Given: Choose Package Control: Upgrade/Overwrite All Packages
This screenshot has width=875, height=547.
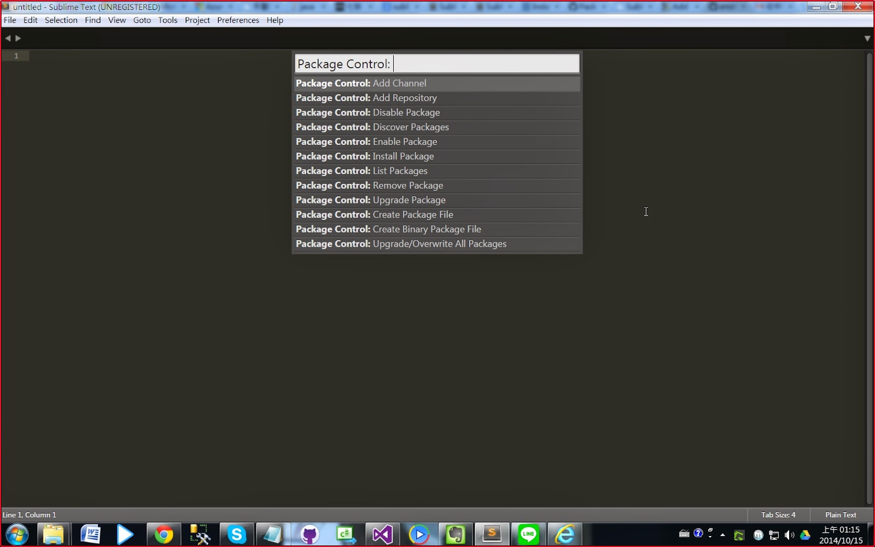Looking at the screenshot, I should pyautogui.click(x=437, y=244).
